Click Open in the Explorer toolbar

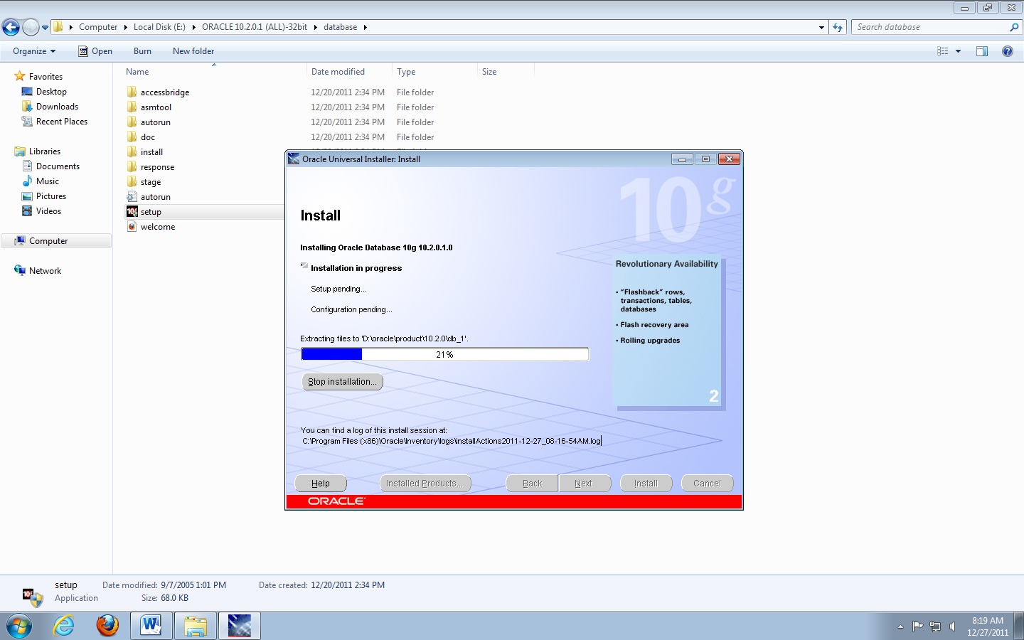pos(95,51)
